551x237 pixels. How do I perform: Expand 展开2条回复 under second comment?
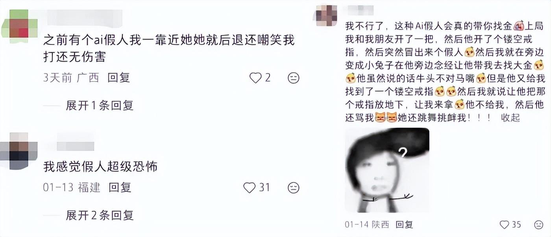pos(100,215)
